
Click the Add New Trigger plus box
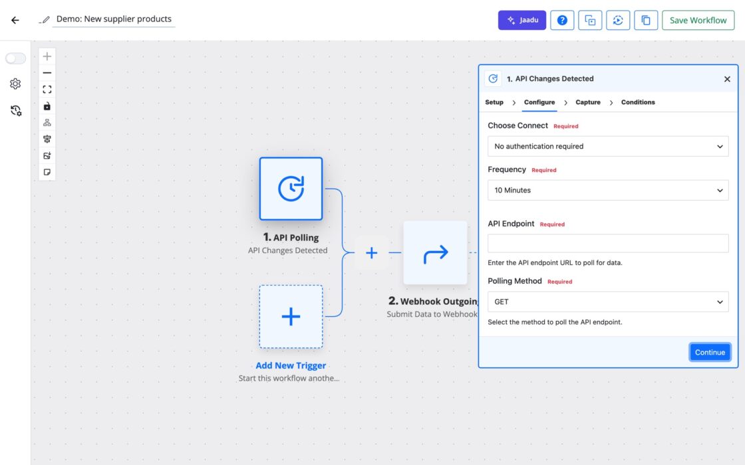pyautogui.click(x=291, y=316)
